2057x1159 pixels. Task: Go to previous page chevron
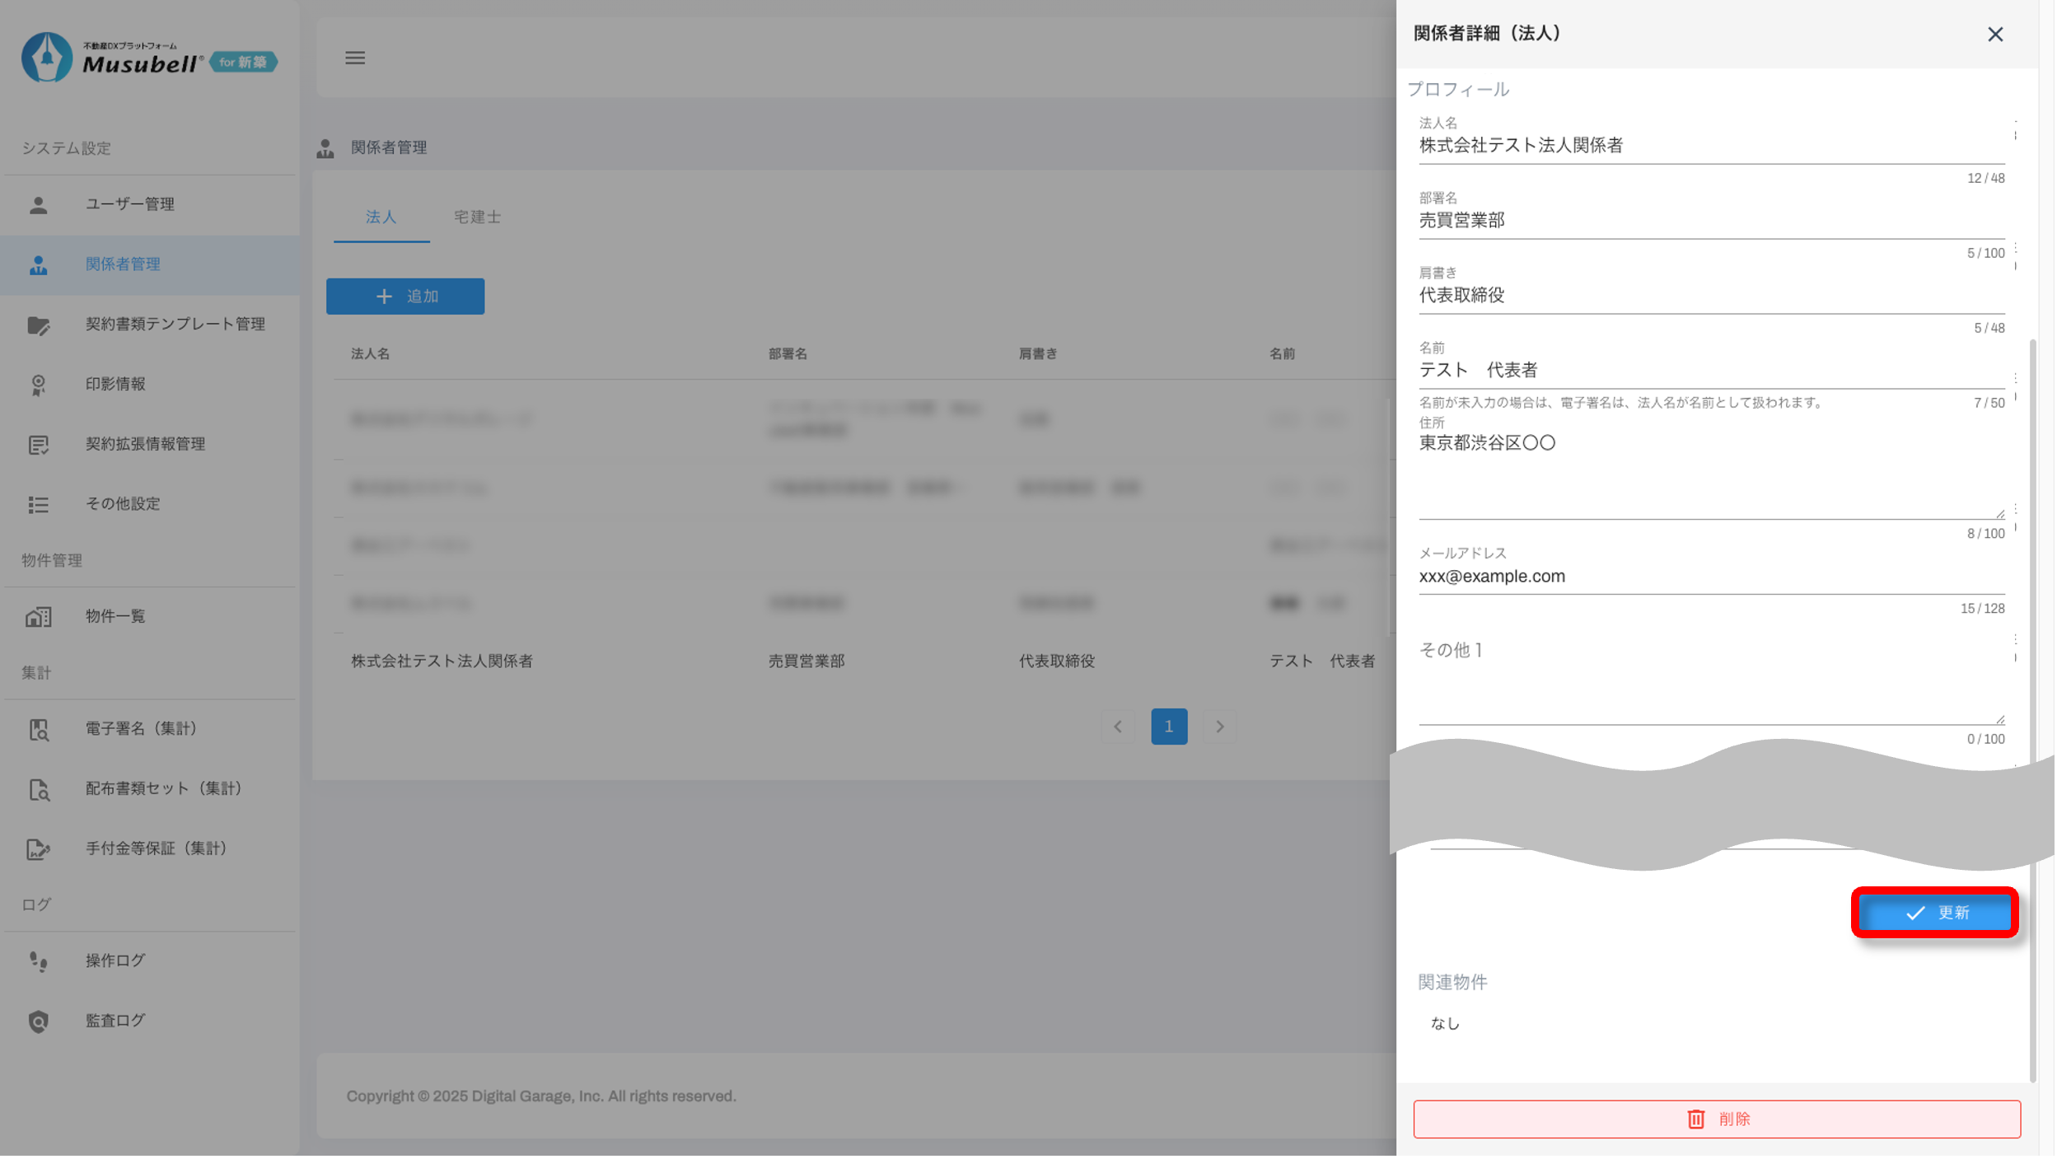point(1118,727)
